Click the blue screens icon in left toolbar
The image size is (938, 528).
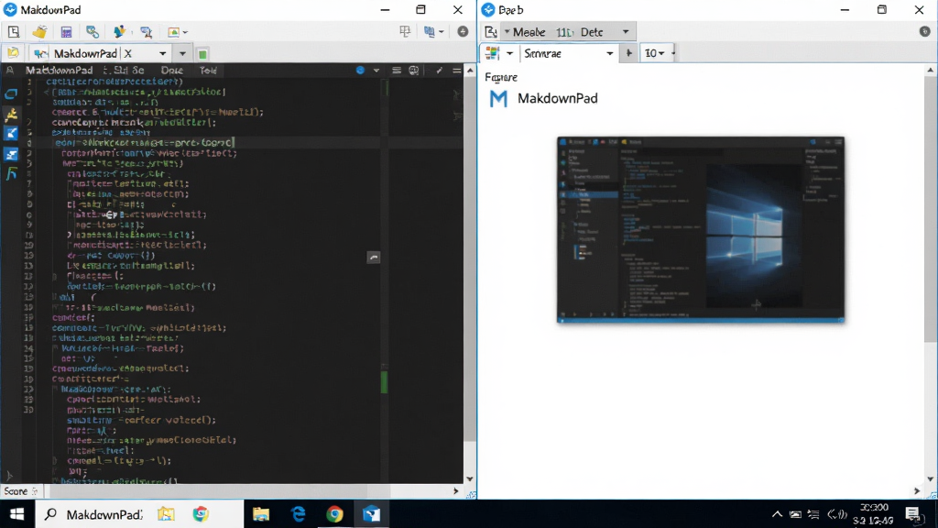[146, 32]
